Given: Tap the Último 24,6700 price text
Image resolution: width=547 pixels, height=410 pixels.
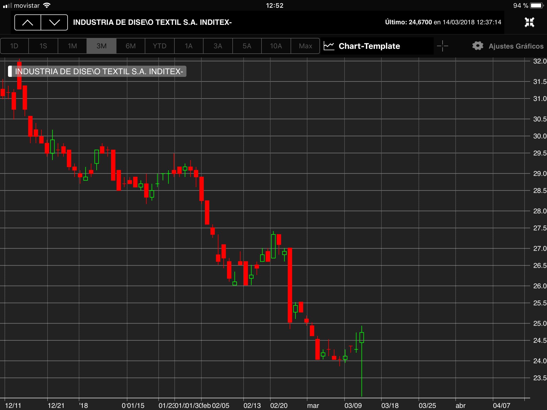Looking at the screenshot, I should click(408, 22).
